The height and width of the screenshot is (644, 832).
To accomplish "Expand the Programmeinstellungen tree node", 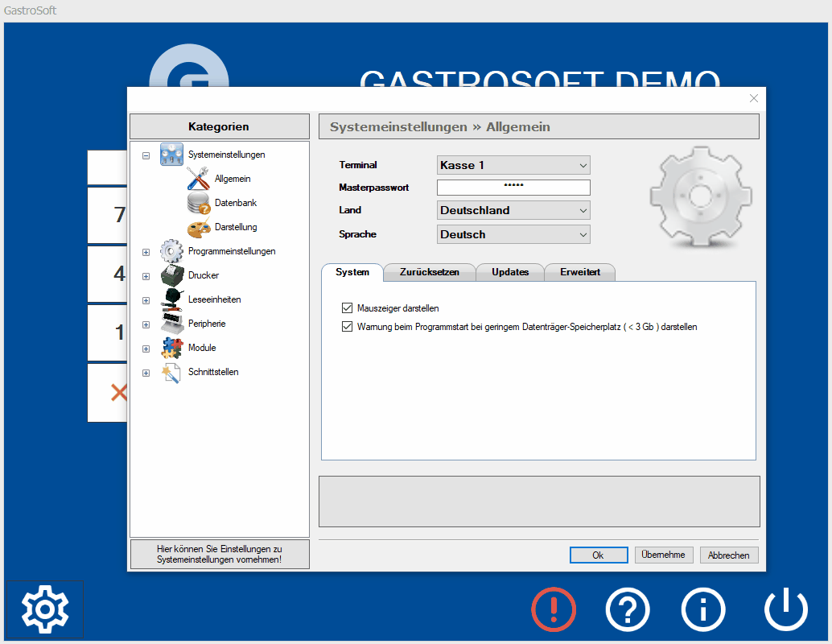I will pyautogui.click(x=146, y=252).
